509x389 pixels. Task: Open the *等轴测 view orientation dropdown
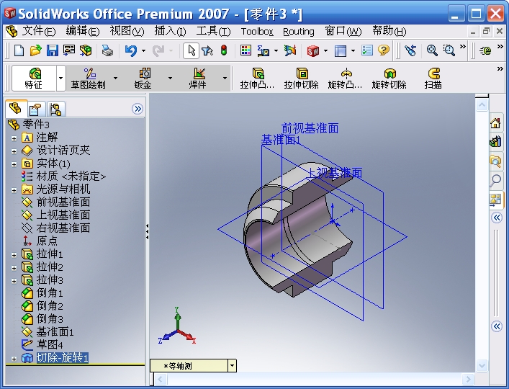(232, 366)
